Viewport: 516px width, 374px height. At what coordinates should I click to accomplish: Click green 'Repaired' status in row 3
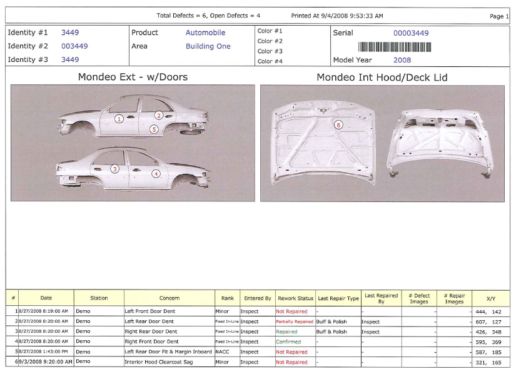click(x=286, y=332)
